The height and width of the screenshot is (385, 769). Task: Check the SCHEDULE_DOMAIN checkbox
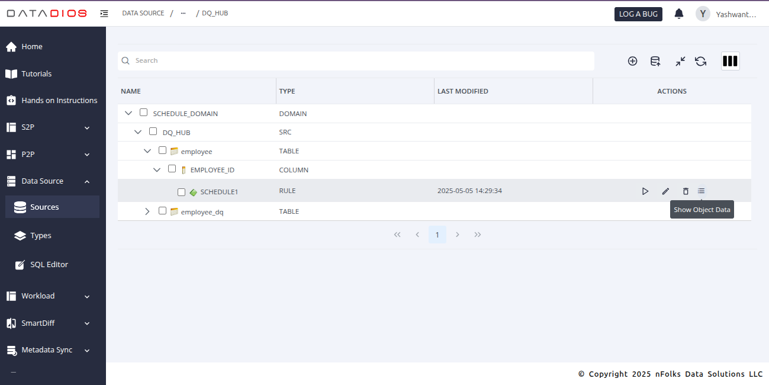point(143,113)
